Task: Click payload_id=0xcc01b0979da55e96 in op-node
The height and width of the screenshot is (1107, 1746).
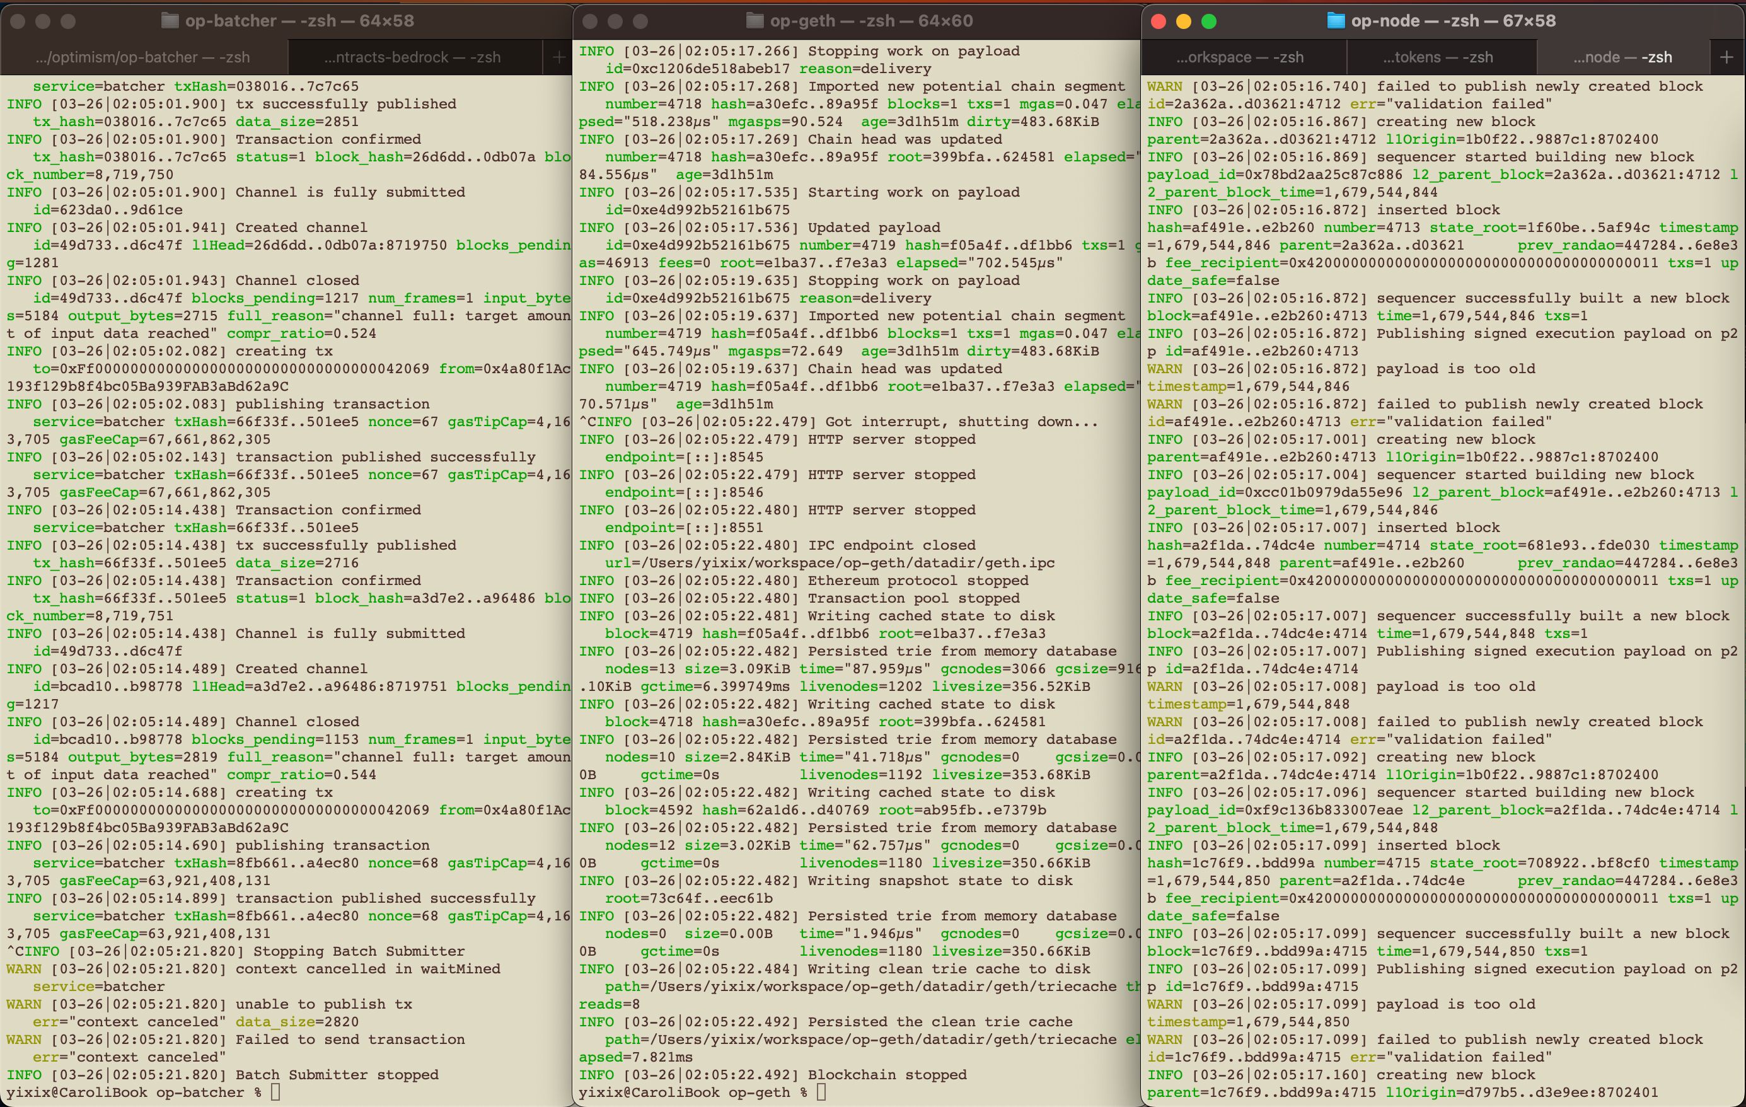Action: coord(1274,492)
